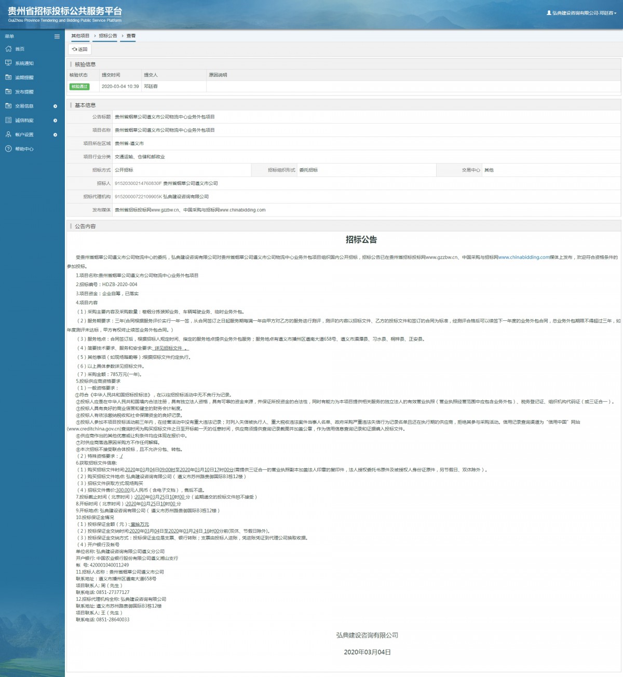This screenshot has width=623, height=677.
Task: Click the platform title logo 贵州省招标投标公共服务平台
Action: pos(65,11)
